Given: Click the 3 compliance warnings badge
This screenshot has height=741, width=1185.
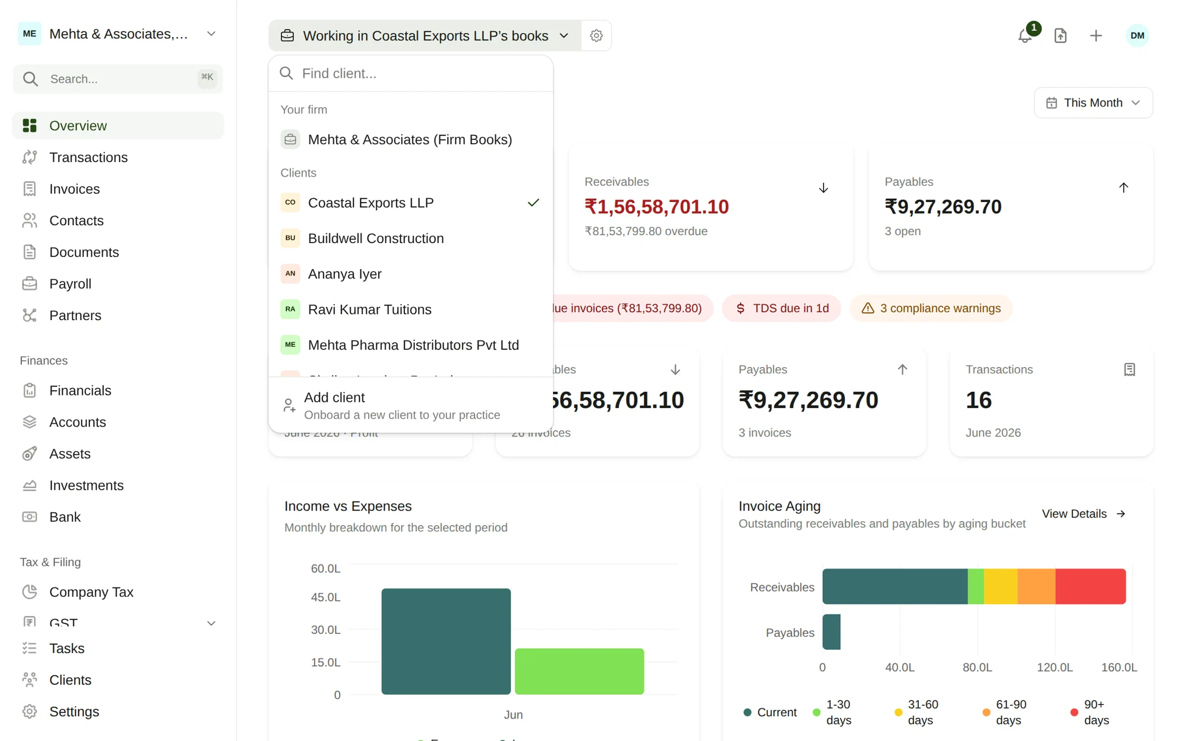Looking at the screenshot, I should [931, 308].
